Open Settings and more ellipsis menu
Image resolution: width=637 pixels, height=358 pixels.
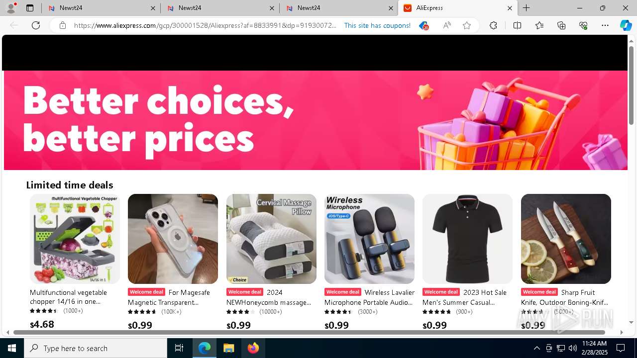pos(605,25)
